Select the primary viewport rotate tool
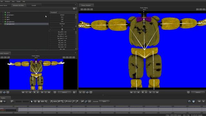This screenshot has height=116, width=206. click(87, 92)
